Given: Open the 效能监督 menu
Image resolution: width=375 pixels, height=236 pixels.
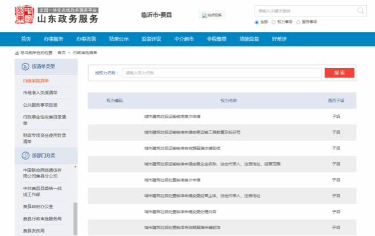Looking at the screenshot, I should pyautogui.click(x=249, y=39).
